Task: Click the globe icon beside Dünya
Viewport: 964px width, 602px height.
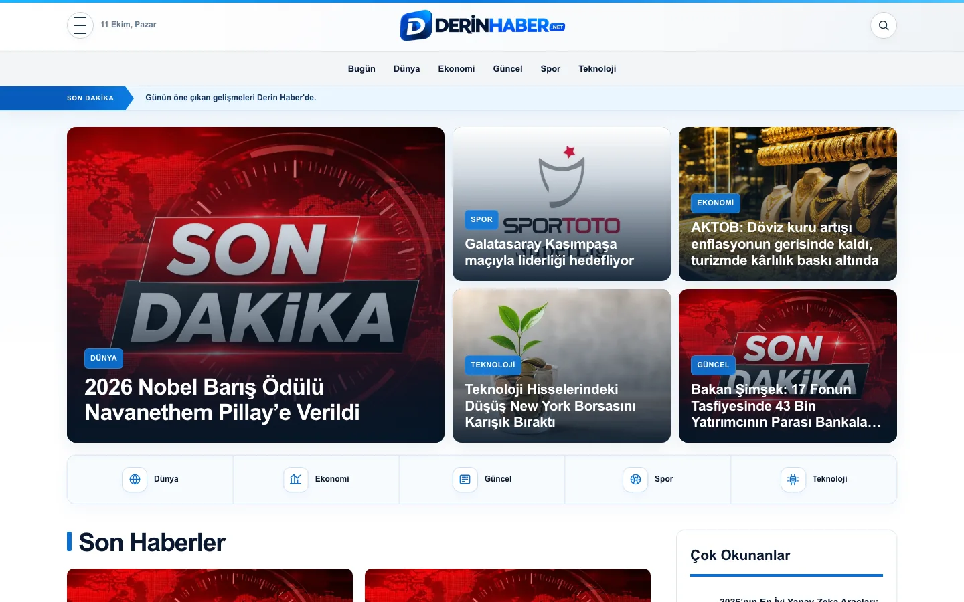Action: click(135, 480)
